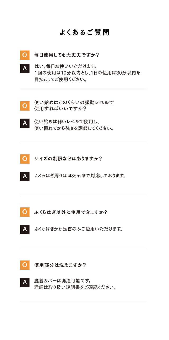Image resolution: width=169 pixels, height=340 pixels.
Task: Select the question ふくらはぎ以外に使用できますか？
Action: [x=71, y=212]
